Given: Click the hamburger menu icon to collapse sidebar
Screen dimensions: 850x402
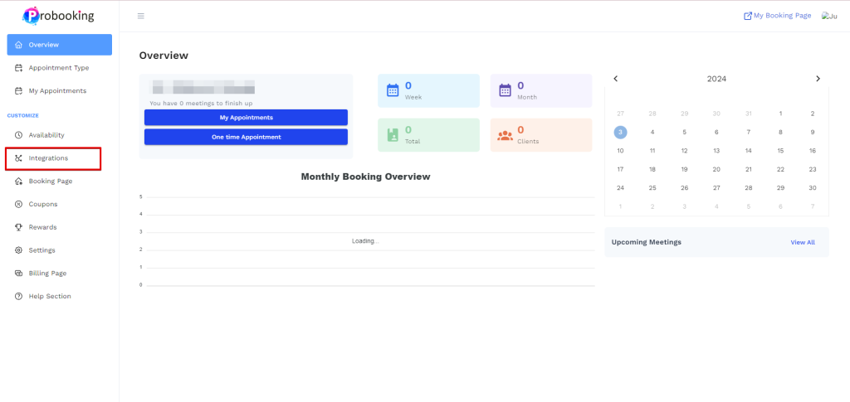Looking at the screenshot, I should 140,16.
